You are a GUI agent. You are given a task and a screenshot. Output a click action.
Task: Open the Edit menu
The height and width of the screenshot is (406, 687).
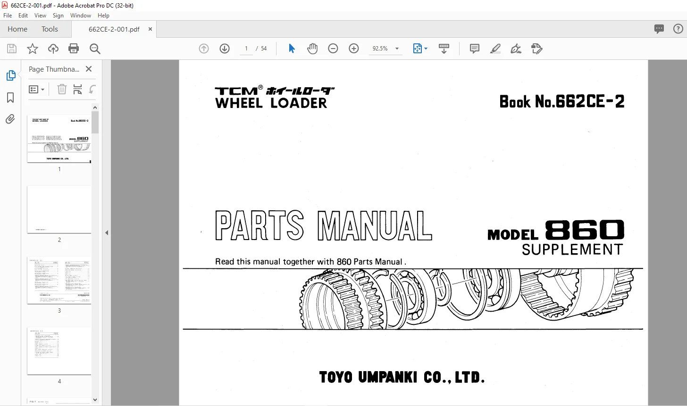23,16
